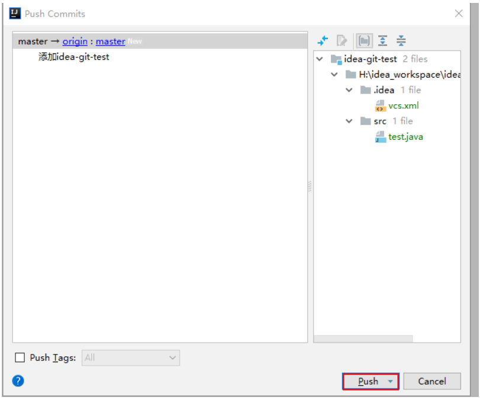Select the commit 添加idea-git-test

74,57
